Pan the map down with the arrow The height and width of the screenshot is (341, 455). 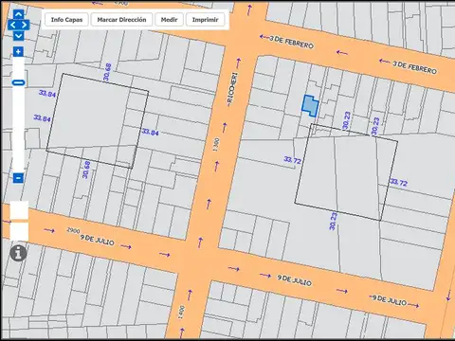(19, 35)
